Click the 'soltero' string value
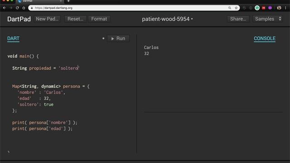290x163 pixels. point(69,68)
